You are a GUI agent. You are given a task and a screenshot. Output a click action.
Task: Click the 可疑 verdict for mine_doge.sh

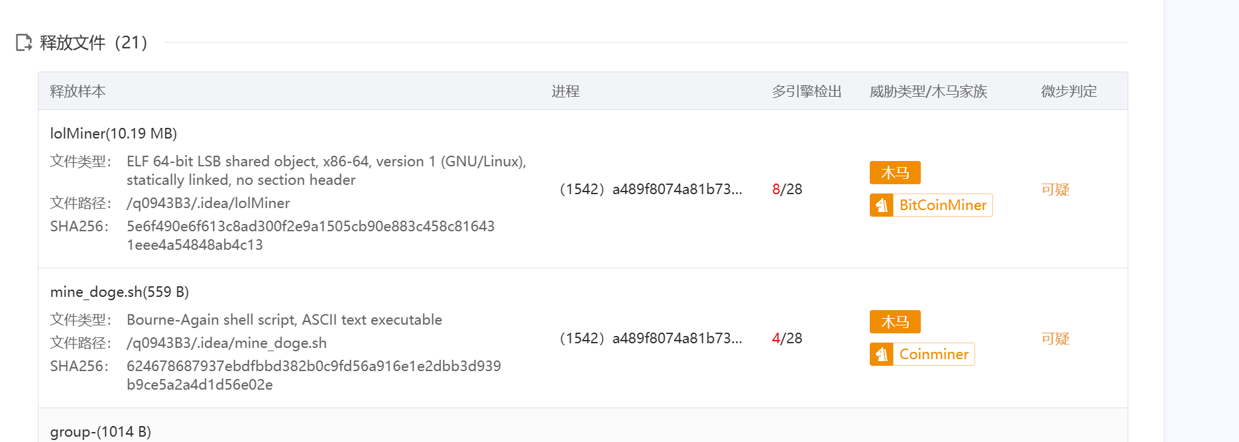(1055, 339)
